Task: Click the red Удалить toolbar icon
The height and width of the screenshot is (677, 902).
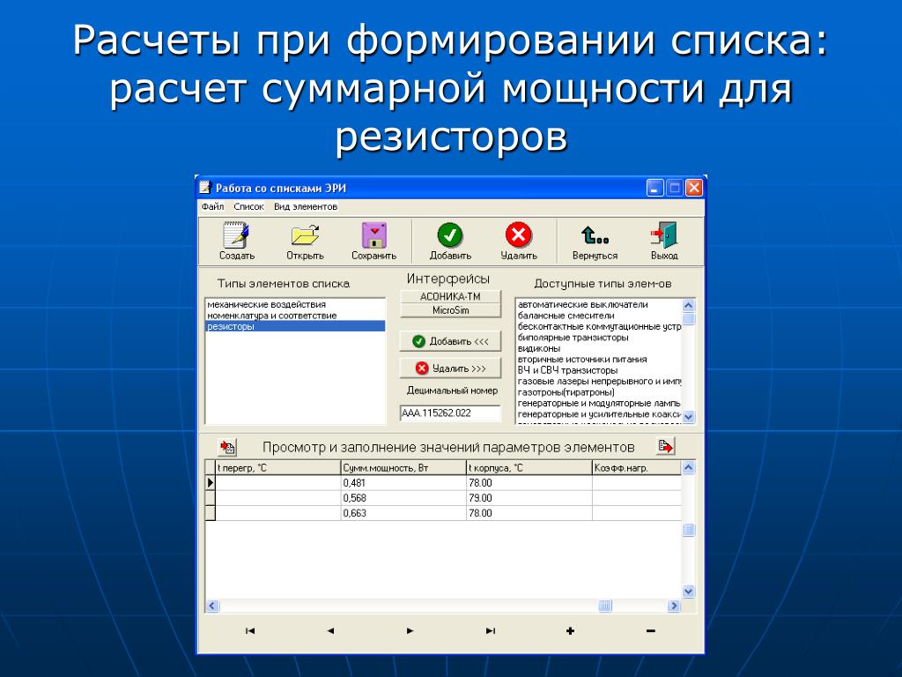Action: [519, 242]
